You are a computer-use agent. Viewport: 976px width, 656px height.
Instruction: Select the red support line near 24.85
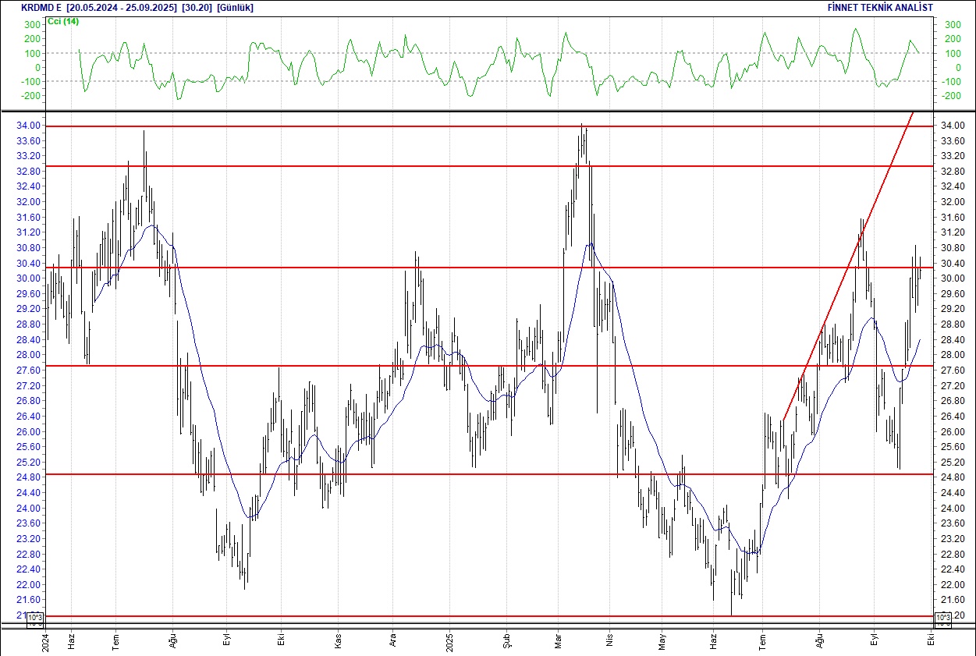488,474
